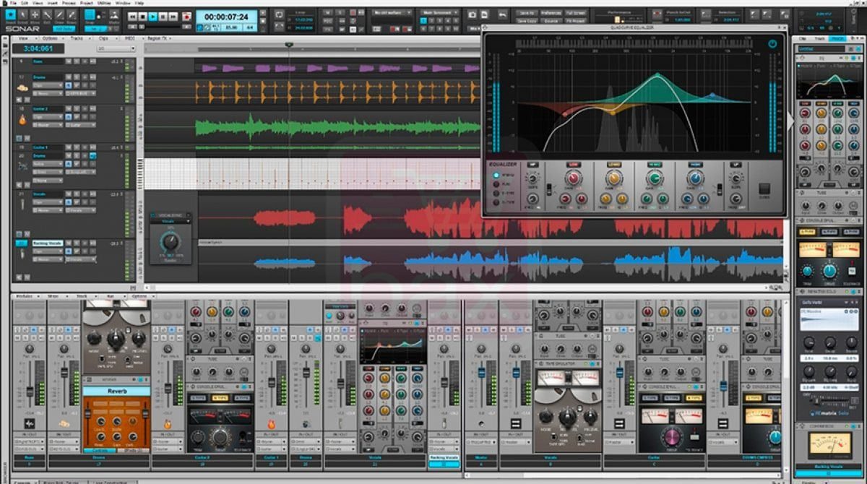Select the Smart tool in toolbar
This screenshot has width=867, height=484.
[x=11, y=14]
